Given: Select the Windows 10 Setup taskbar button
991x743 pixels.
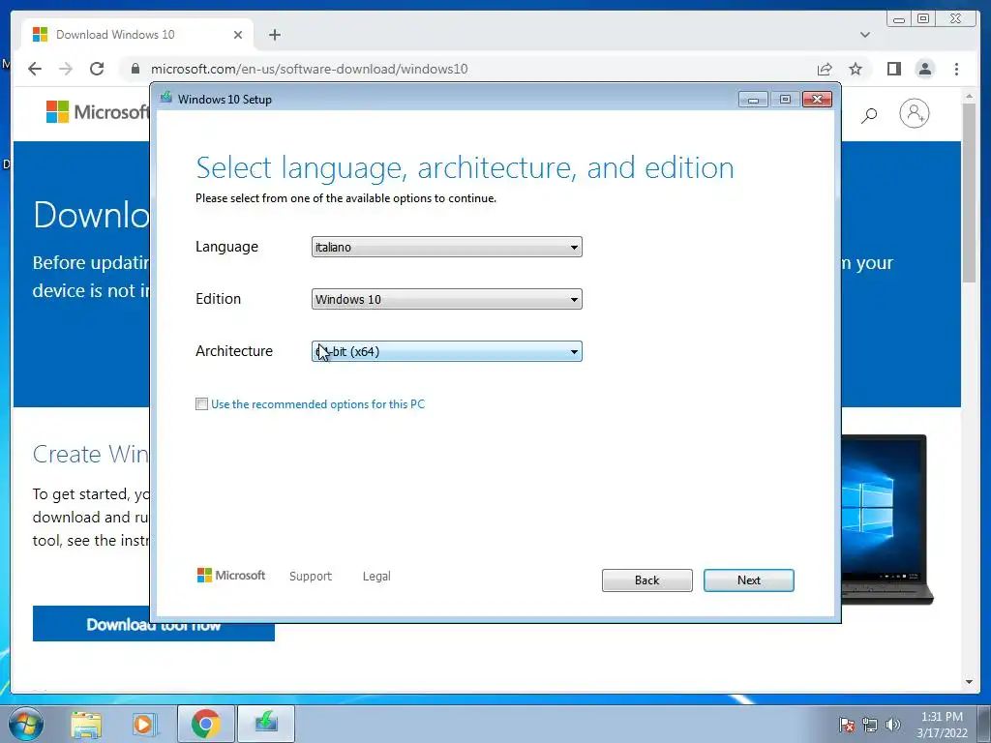Looking at the screenshot, I should point(266,724).
